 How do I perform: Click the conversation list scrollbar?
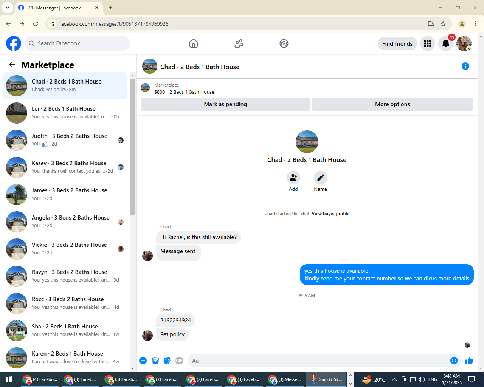pyautogui.click(x=133, y=147)
